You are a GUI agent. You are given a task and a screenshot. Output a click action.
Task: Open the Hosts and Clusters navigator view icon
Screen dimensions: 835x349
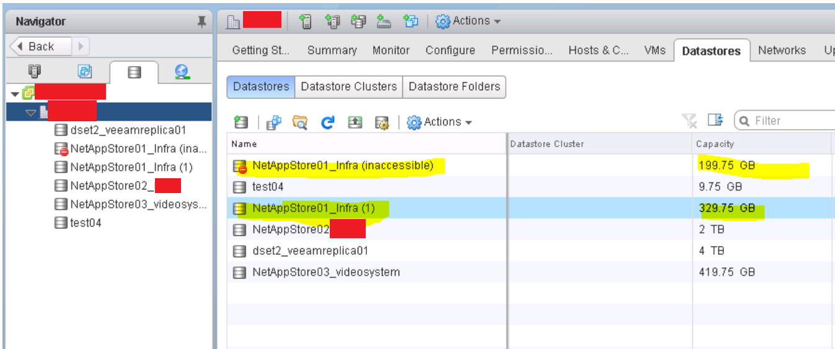[35, 72]
